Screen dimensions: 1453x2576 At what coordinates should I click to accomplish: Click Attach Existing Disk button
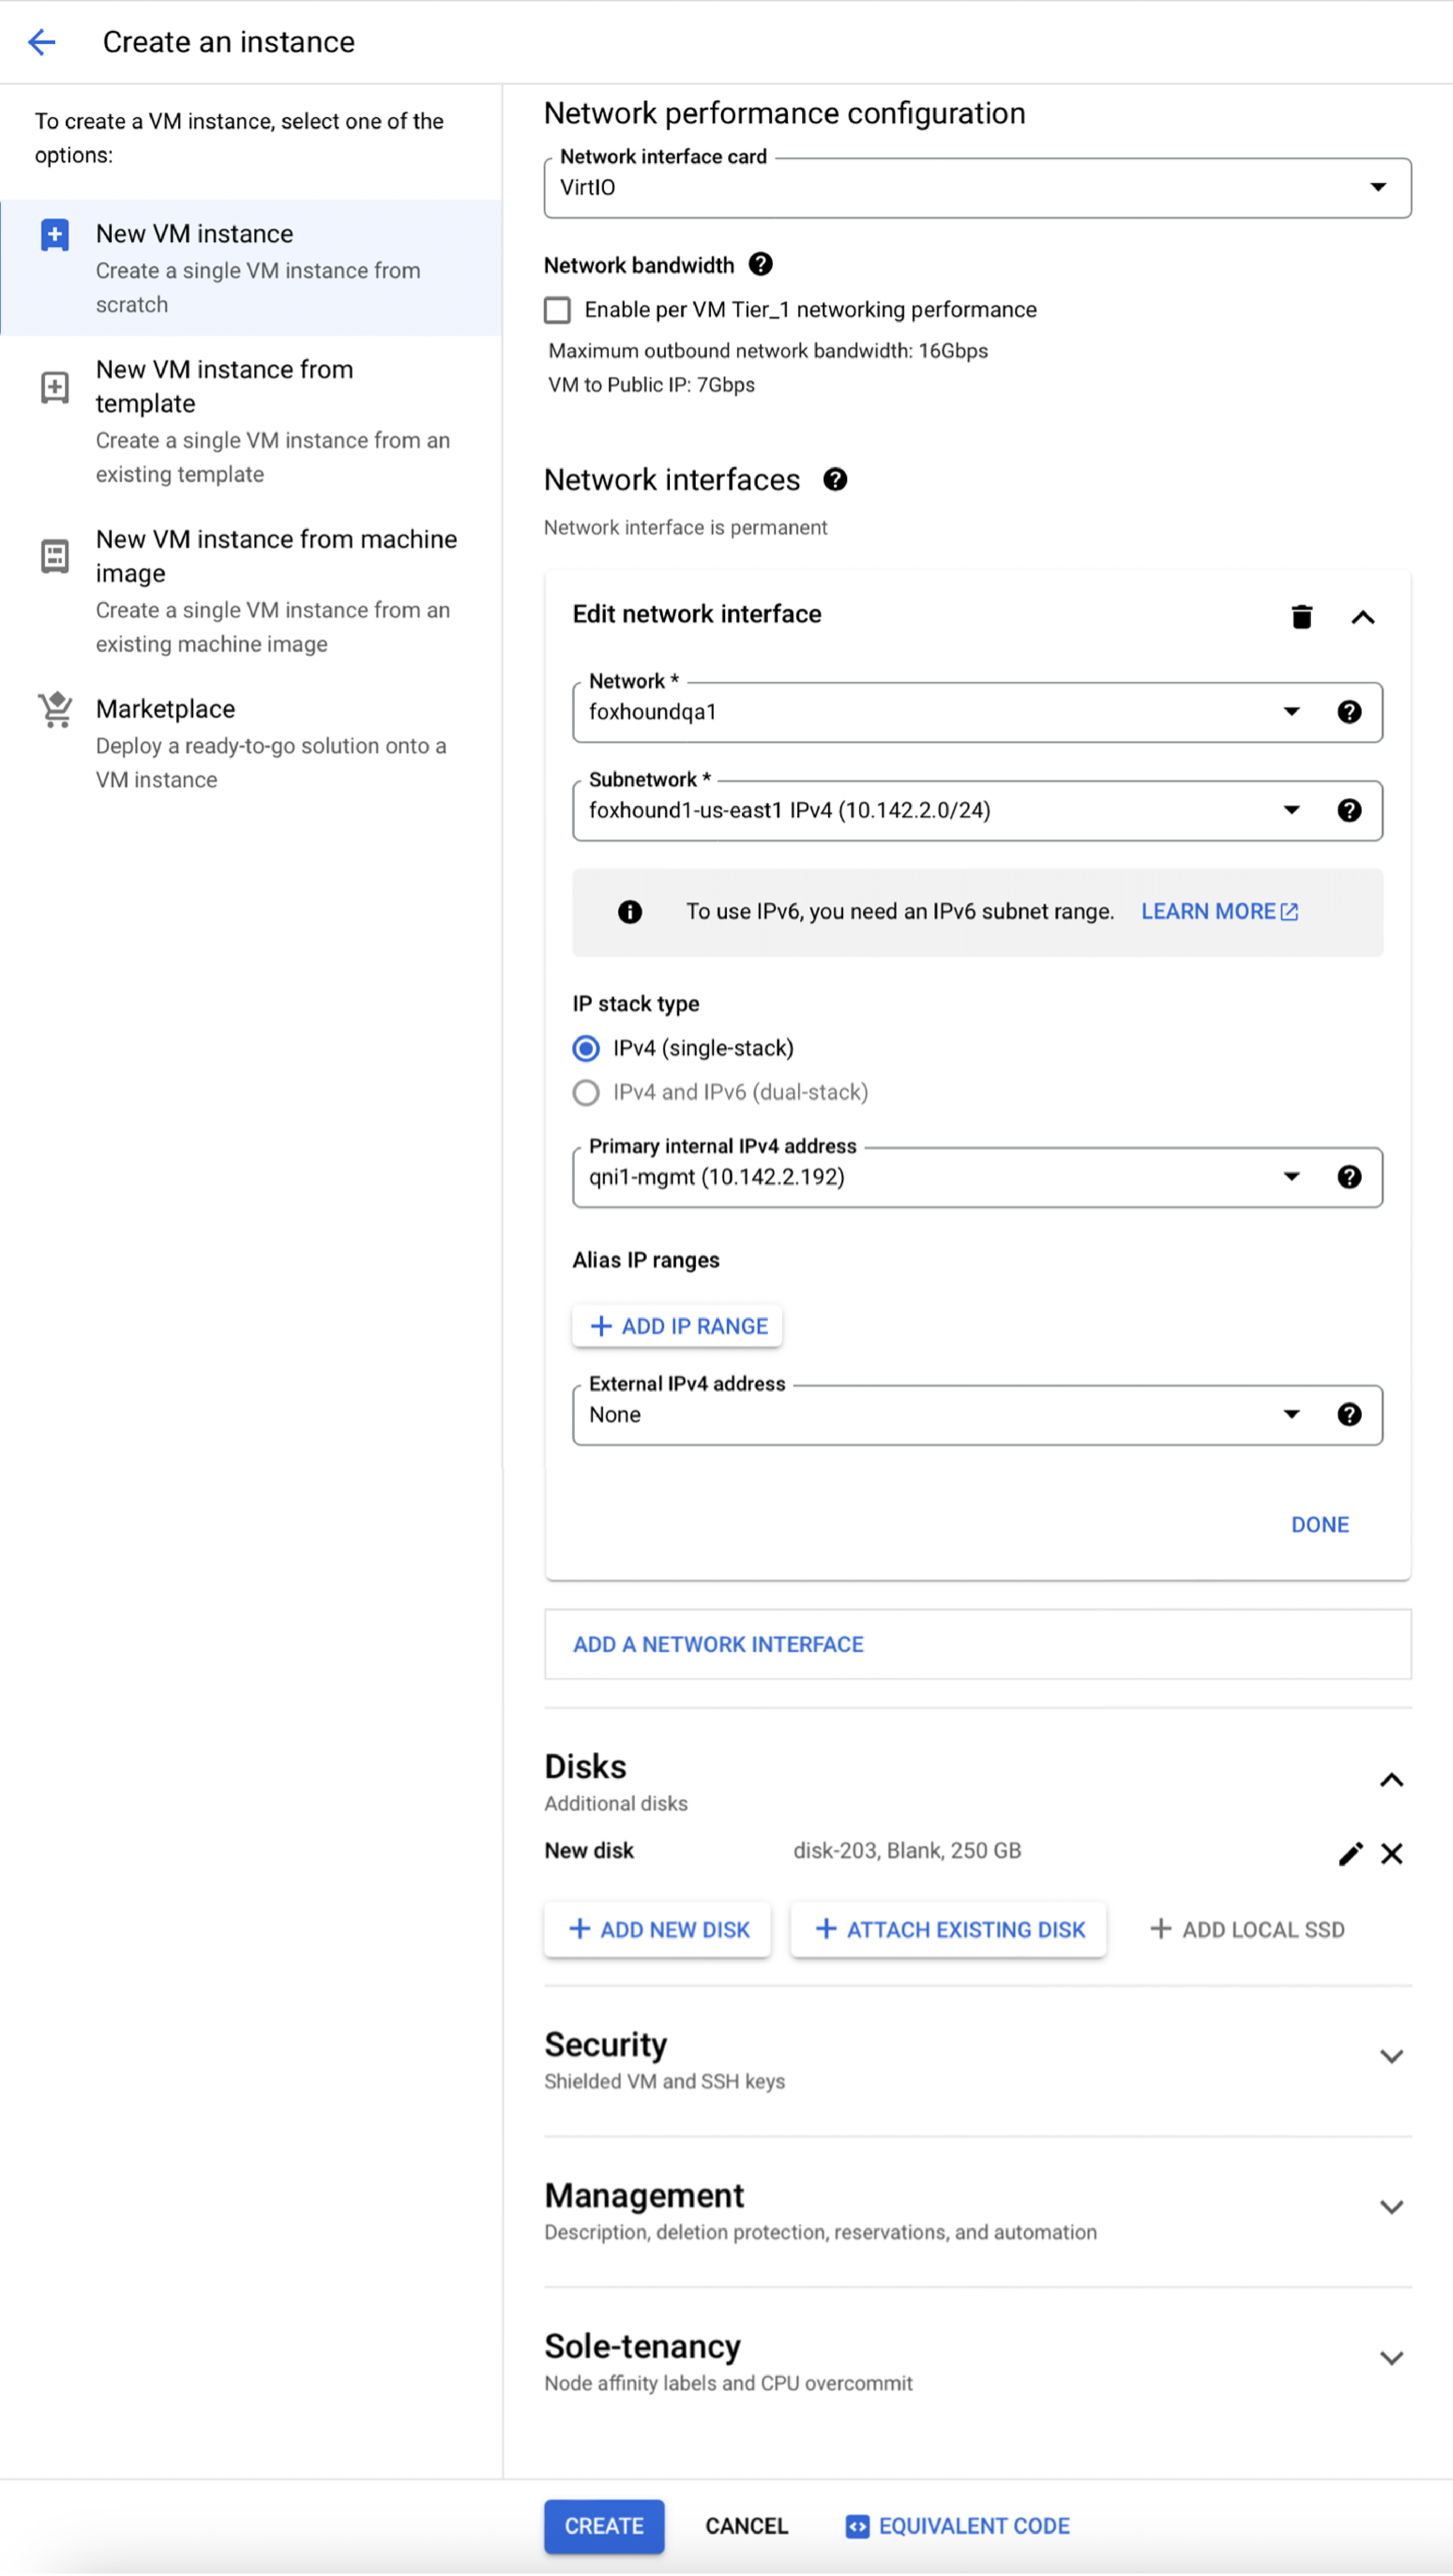click(949, 1930)
